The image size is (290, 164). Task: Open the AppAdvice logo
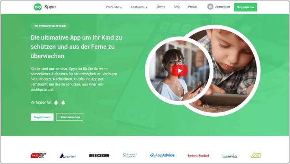point(163,155)
